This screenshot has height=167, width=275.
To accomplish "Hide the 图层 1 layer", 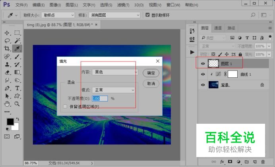I will coord(203,63).
